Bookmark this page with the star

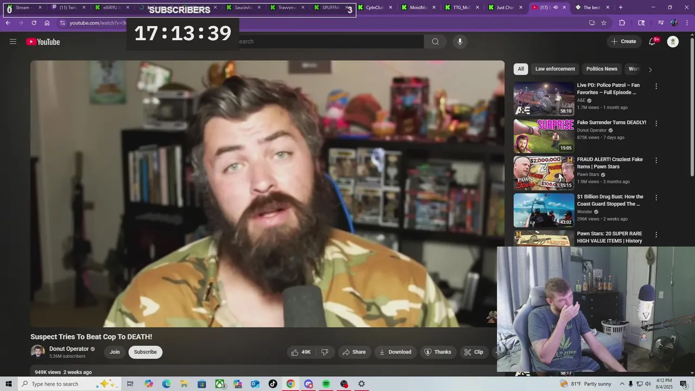[604, 23]
